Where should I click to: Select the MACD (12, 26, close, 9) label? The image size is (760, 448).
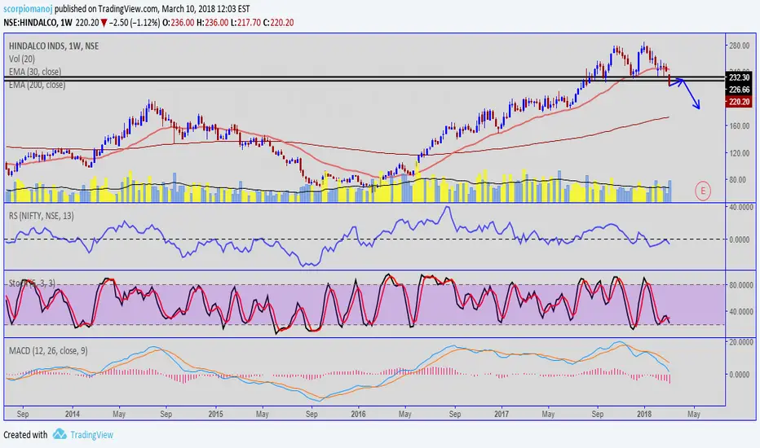tap(48, 350)
